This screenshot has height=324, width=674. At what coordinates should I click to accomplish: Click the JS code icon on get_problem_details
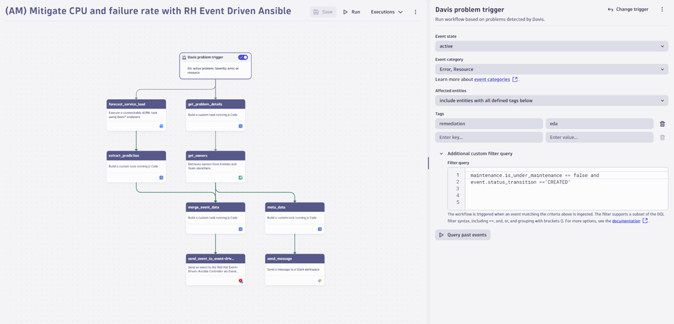tap(240, 126)
